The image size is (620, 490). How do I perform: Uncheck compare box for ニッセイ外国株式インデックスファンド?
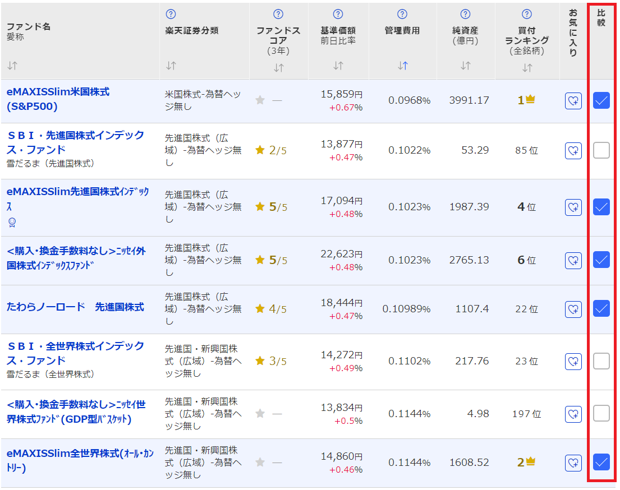(x=601, y=260)
